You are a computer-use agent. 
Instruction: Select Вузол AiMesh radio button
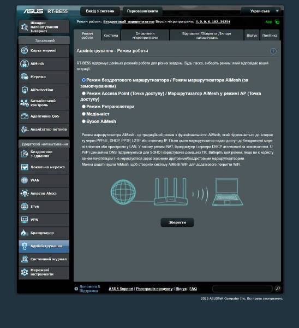[83, 121]
